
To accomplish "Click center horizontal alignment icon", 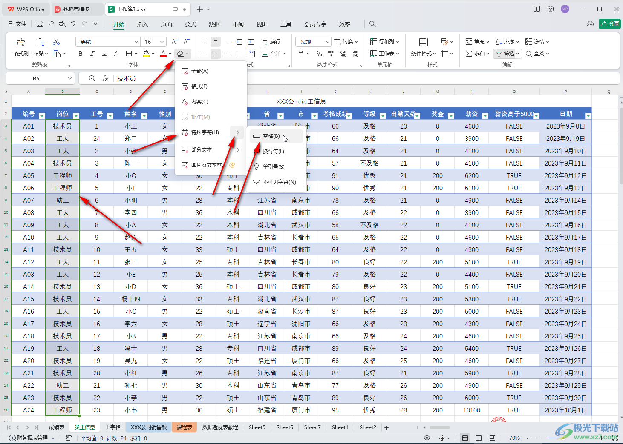I will (216, 54).
